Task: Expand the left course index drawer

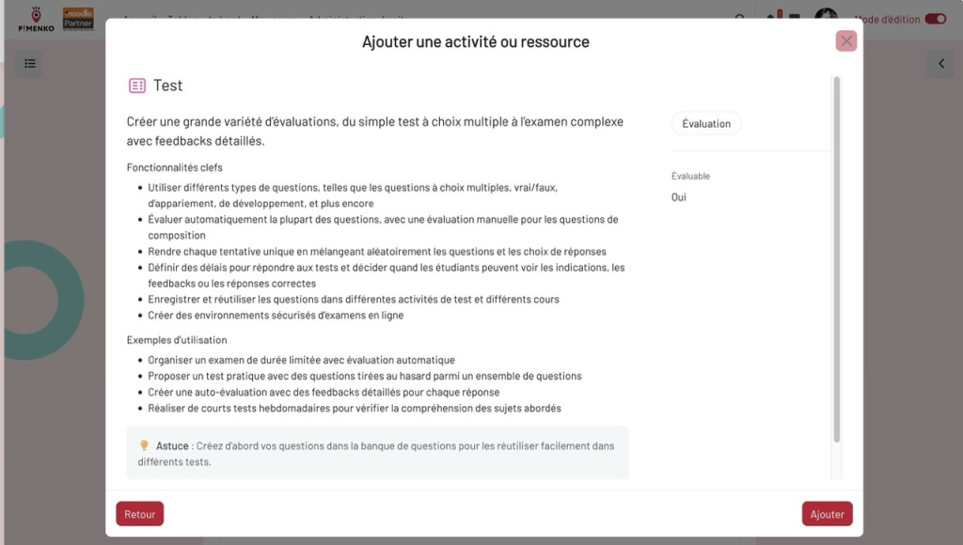Action: click(30, 63)
